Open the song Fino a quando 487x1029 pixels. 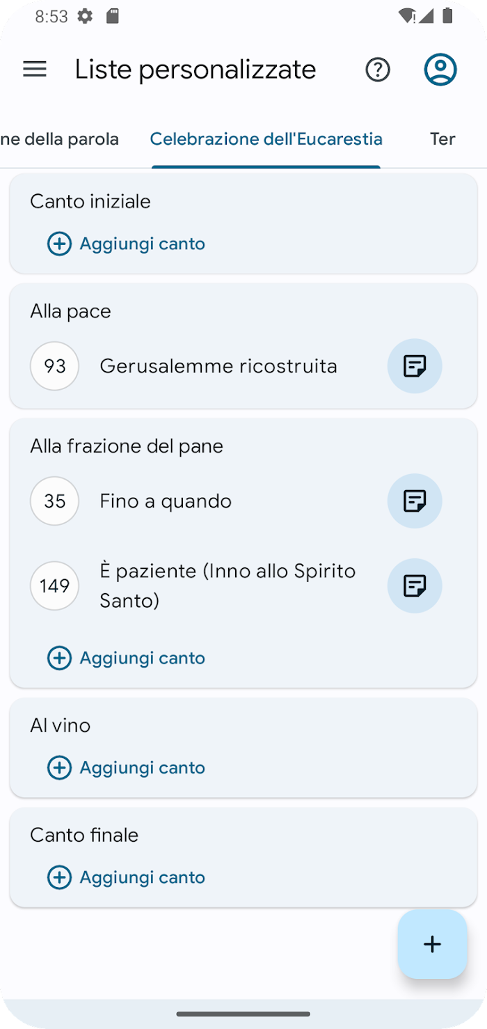click(166, 501)
